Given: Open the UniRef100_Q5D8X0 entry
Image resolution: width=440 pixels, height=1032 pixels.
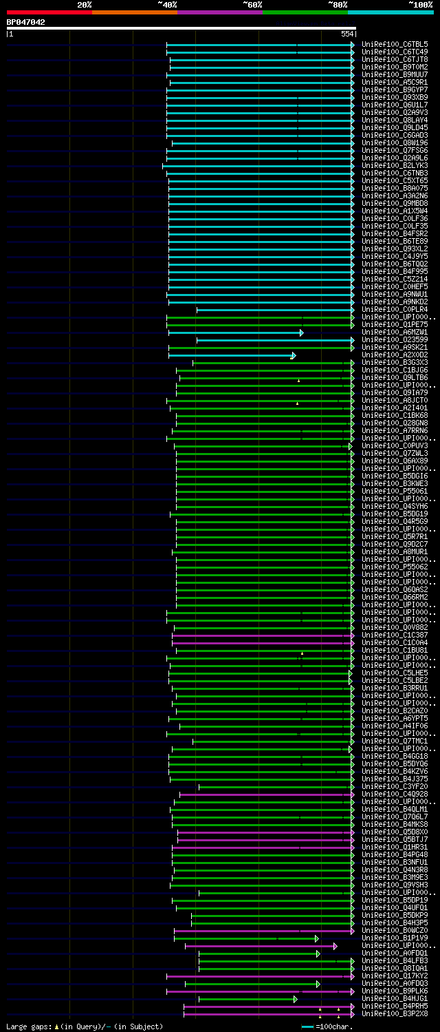Looking at the screenshot, I should pyautogui.click(x=395, y=832).
